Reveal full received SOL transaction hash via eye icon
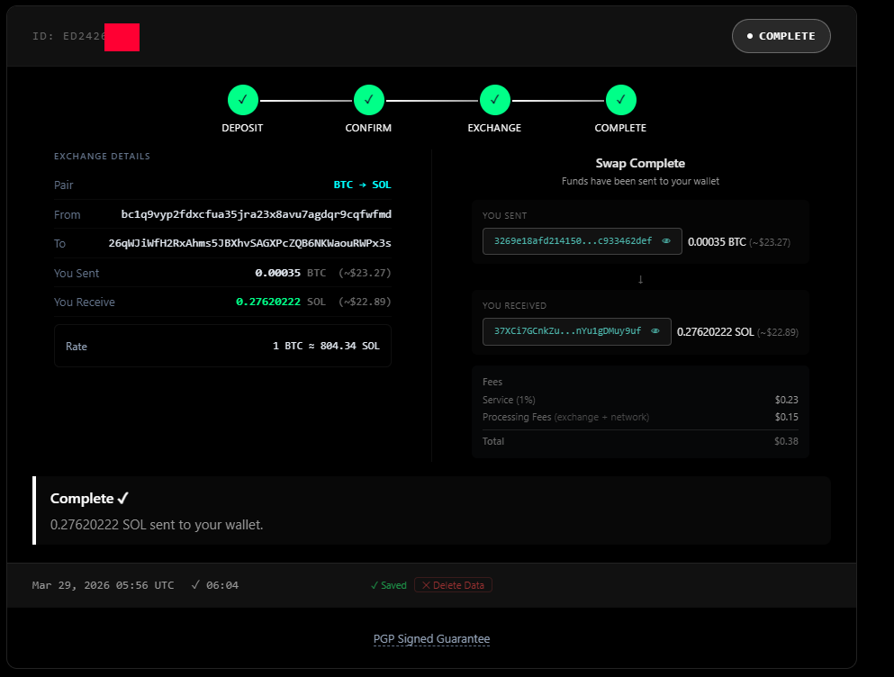Screen dimensions: 894x677 [655, 330]
